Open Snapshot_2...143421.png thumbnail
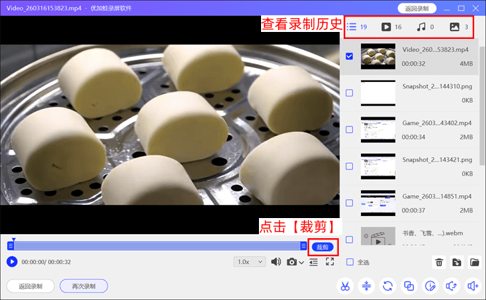 [378, 166]
